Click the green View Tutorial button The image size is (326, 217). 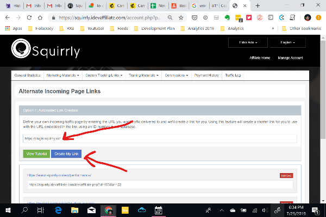pos(36,154)
